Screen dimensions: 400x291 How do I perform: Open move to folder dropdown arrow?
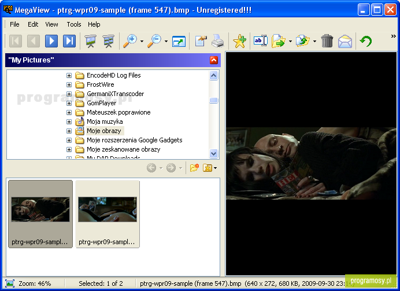pos(314,41)
